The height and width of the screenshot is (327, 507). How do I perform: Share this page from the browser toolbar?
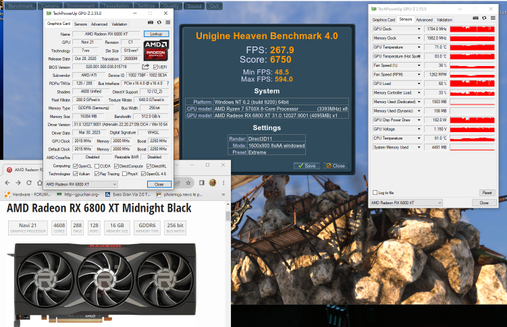click(x=178, y=183)
